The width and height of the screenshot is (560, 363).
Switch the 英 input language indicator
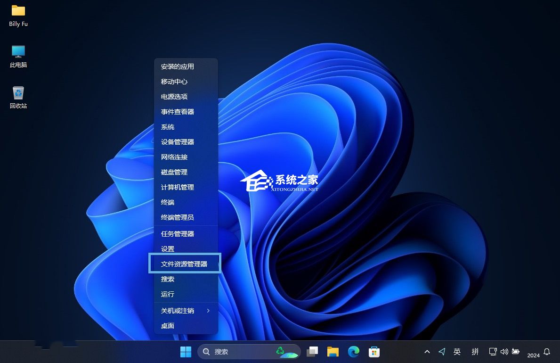click(x=457, y=352)
